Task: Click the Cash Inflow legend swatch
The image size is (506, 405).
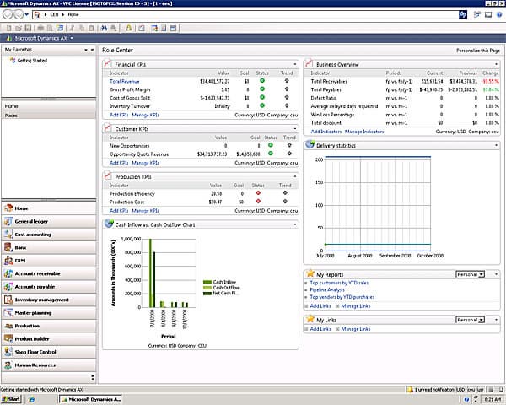Action: click(207, 282)
